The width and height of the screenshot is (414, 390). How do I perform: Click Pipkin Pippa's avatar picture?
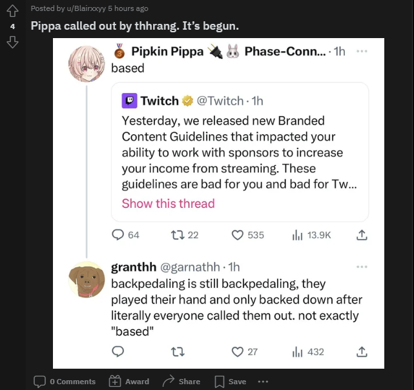(87, 64)
